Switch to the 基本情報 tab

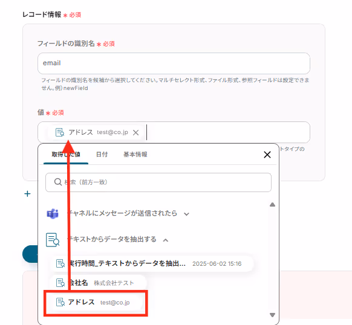(x=135, y=154)
